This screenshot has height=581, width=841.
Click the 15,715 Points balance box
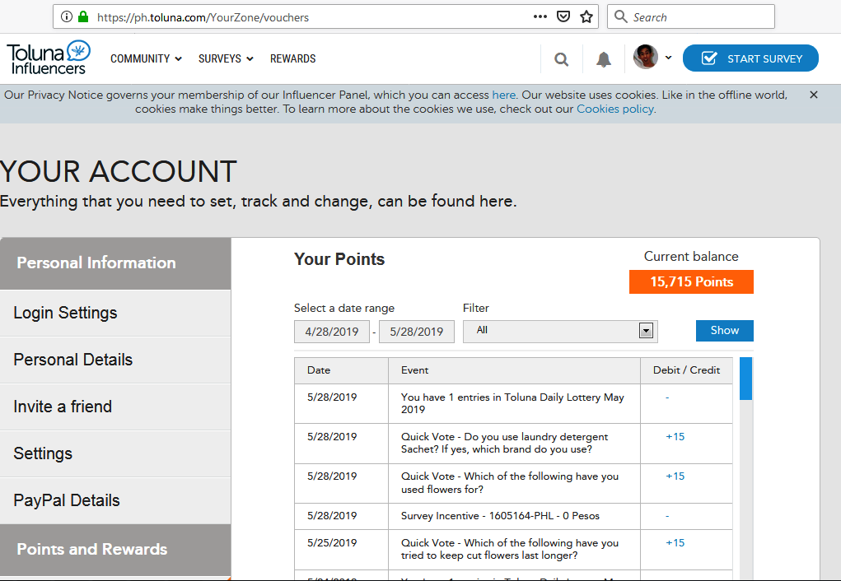(691, 282)
